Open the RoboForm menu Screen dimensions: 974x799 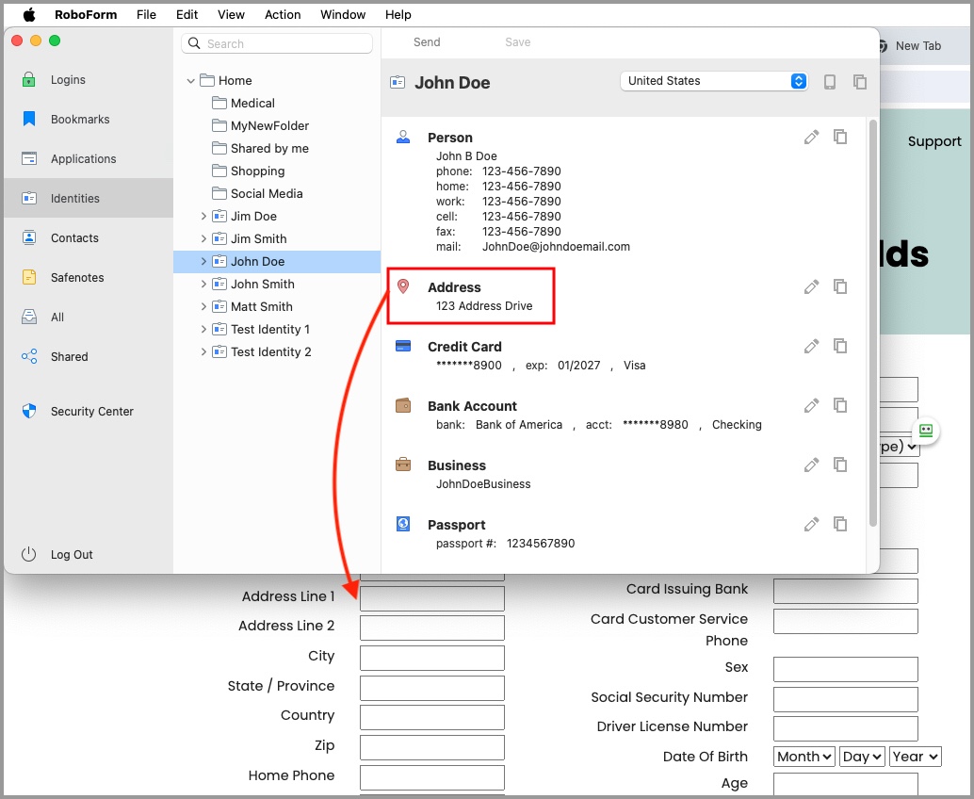tap(86, 14)
